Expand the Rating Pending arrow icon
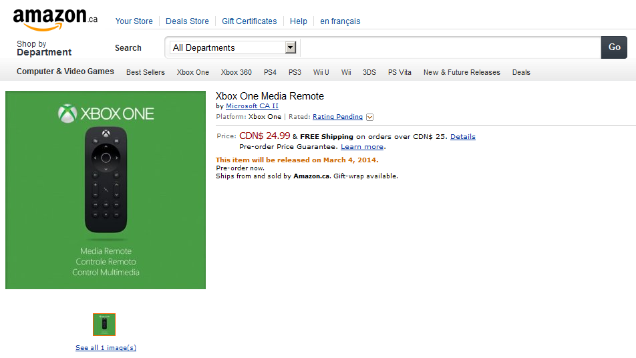Screen dimensions: 636x358 coord(369,117)
